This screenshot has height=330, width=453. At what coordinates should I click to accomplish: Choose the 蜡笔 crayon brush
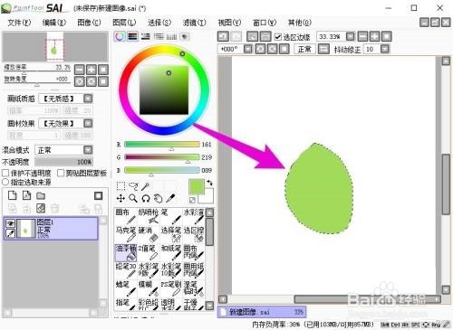[126, 288]
